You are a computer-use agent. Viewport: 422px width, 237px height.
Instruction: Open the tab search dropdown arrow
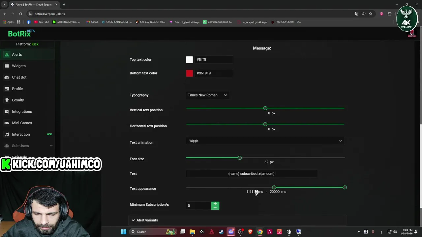pyautogui.click(x=4, y=5)
